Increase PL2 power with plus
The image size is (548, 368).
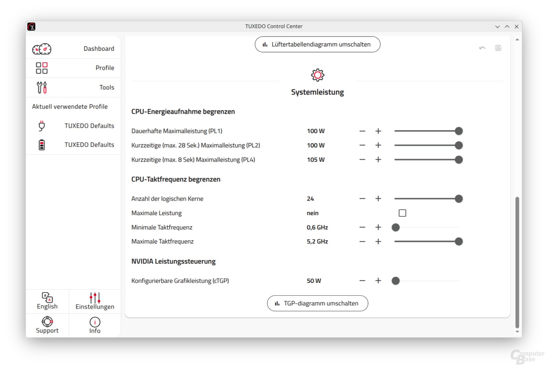click(x=378, y=145)
